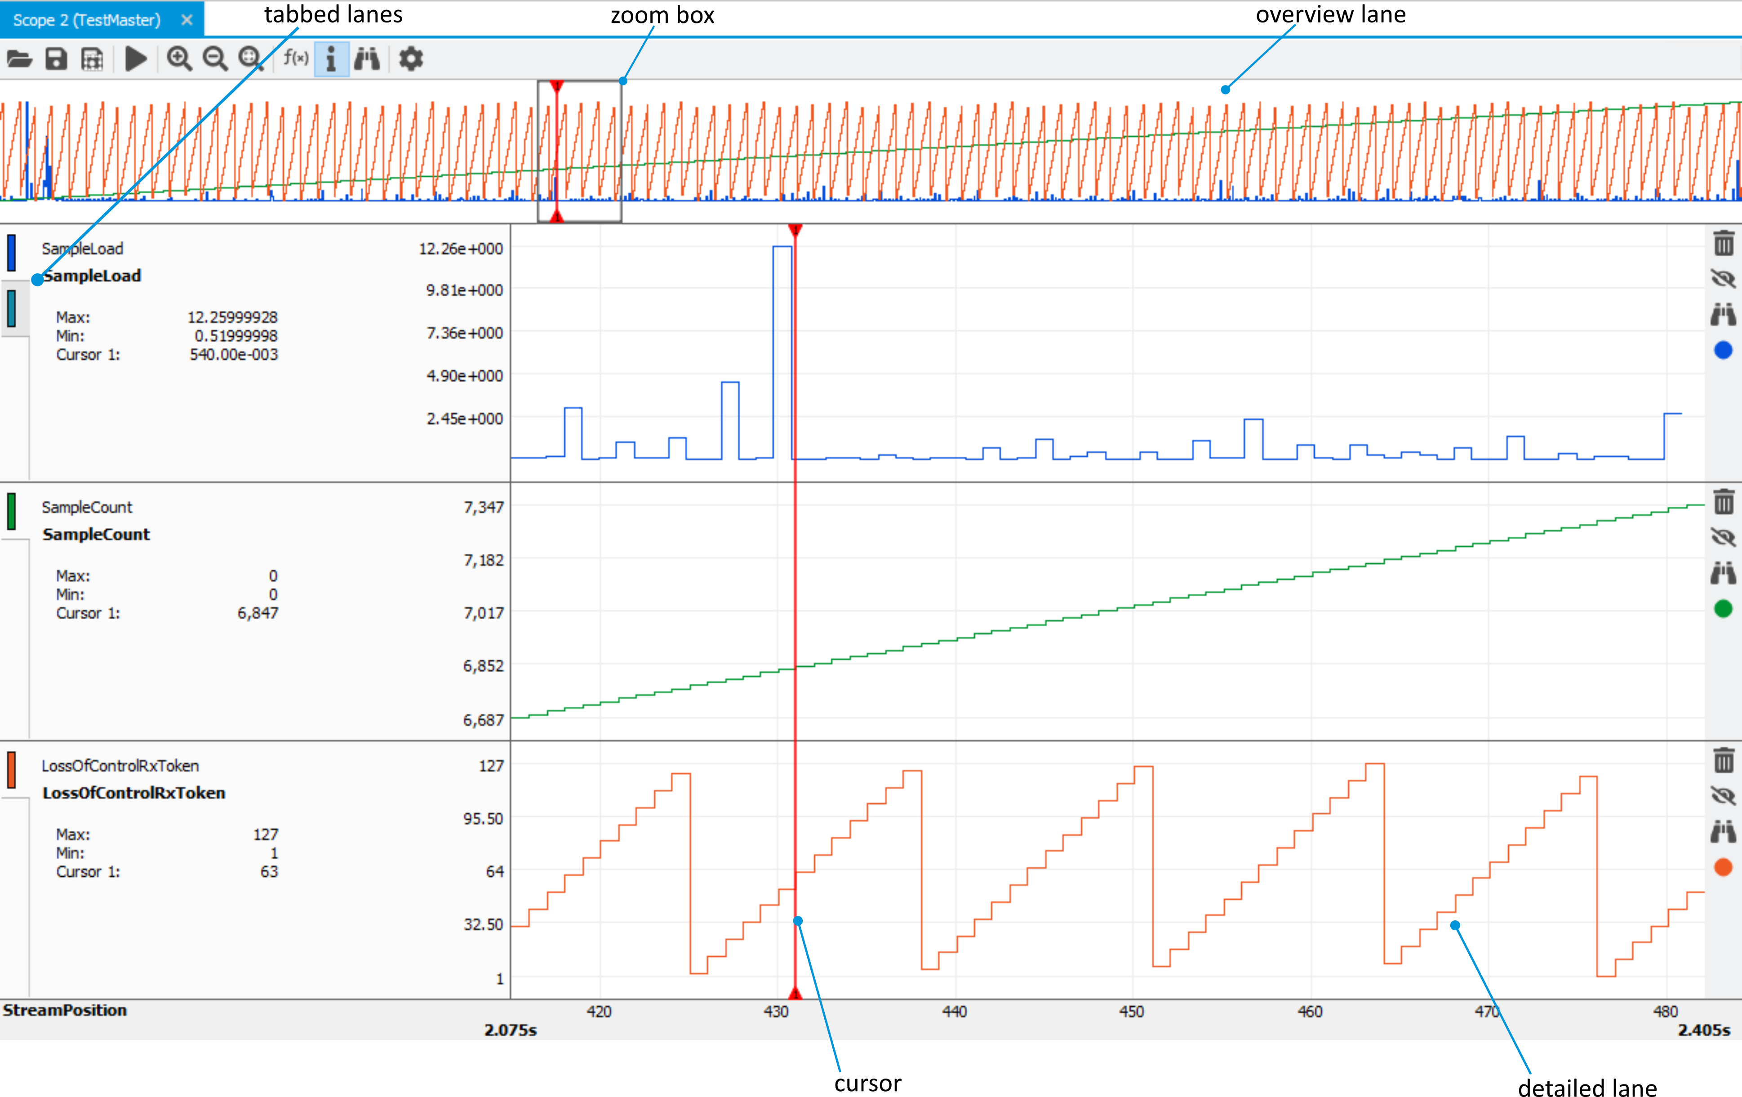This screenshot has height=1097, width=1742.
Task: Click the bold SampleCount signal name
Action: coord(96,534)
